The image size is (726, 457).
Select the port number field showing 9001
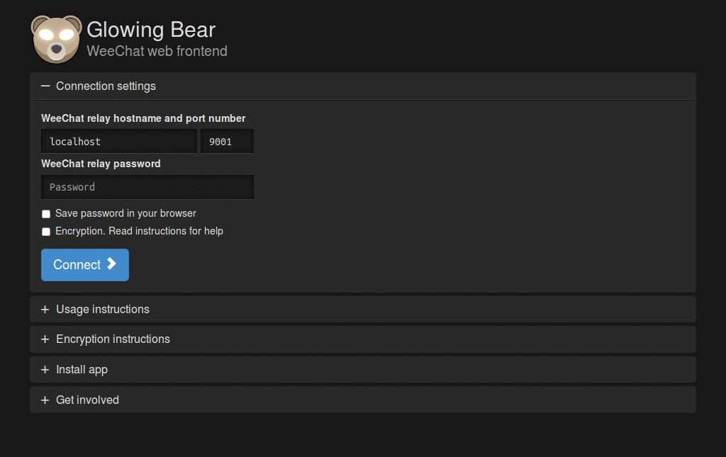pyautogui.click(x=227, y=141)
